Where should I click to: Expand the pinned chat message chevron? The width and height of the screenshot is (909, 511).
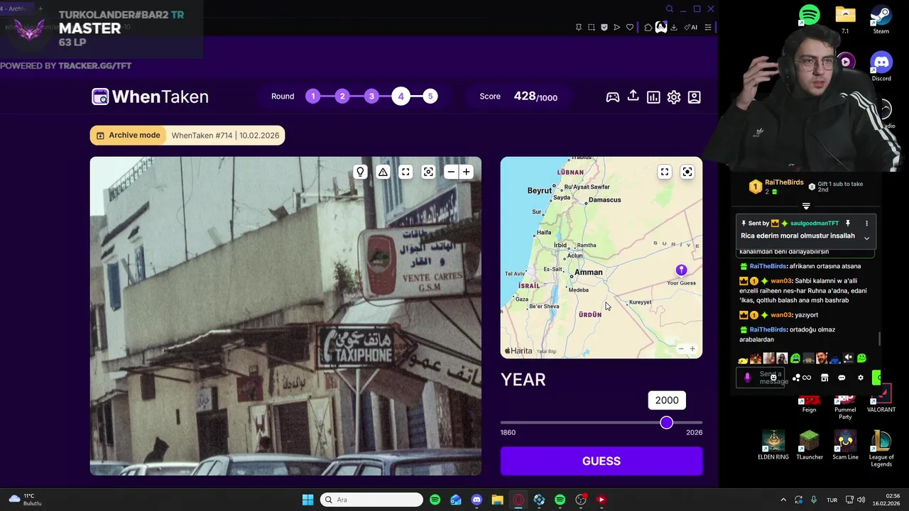point(866,238)
